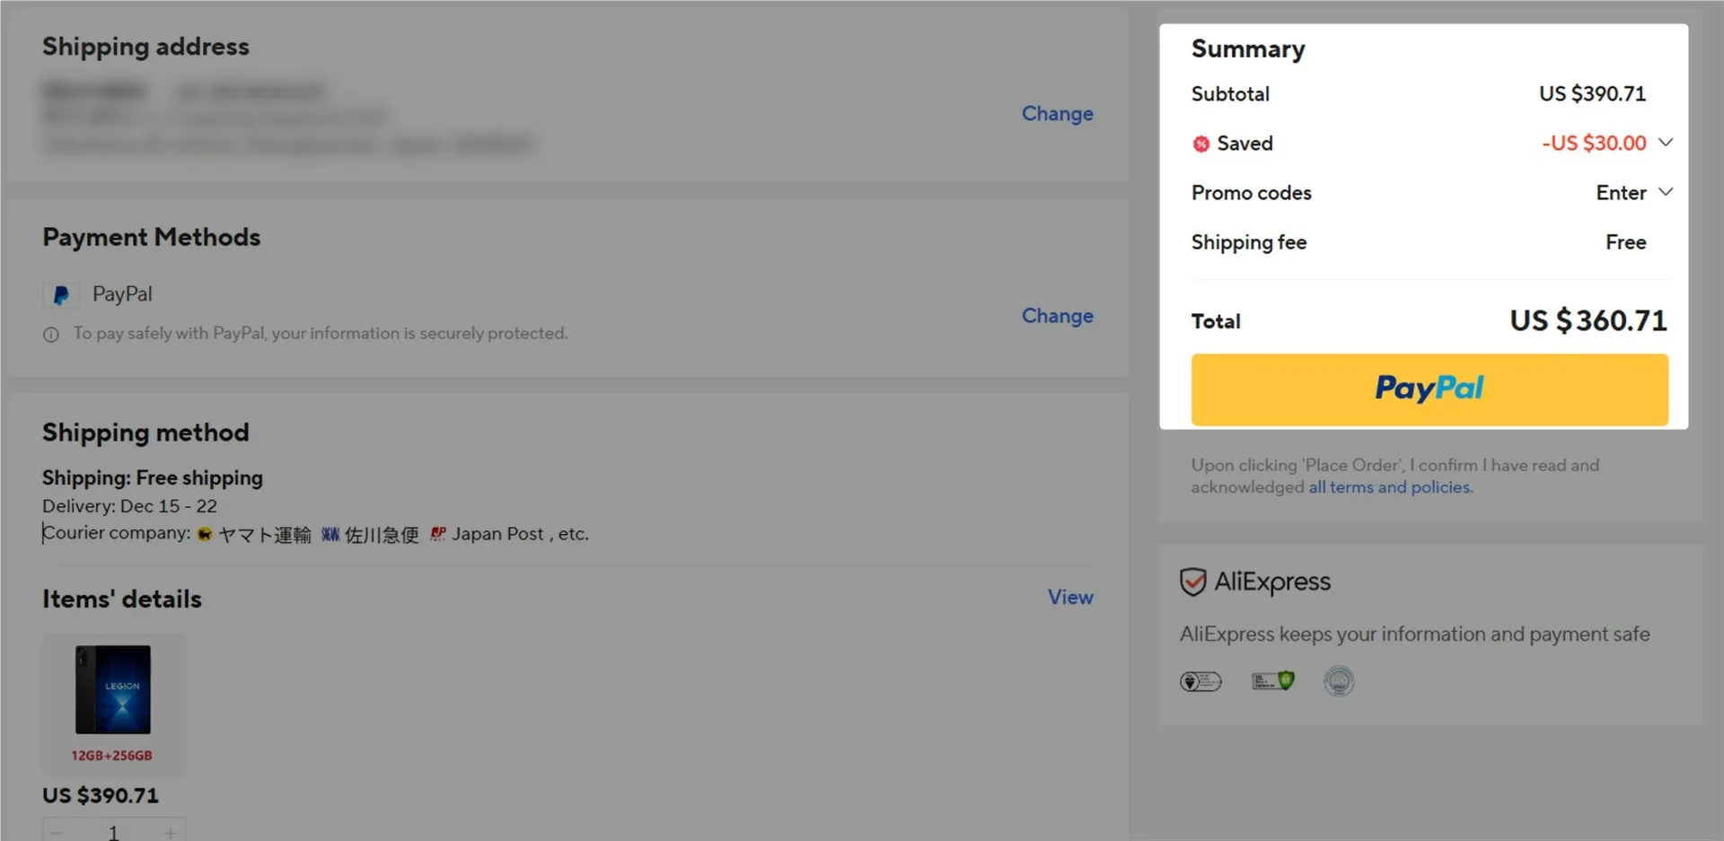
Task: Change the shipping address
Action: (x=1057, y=114)
